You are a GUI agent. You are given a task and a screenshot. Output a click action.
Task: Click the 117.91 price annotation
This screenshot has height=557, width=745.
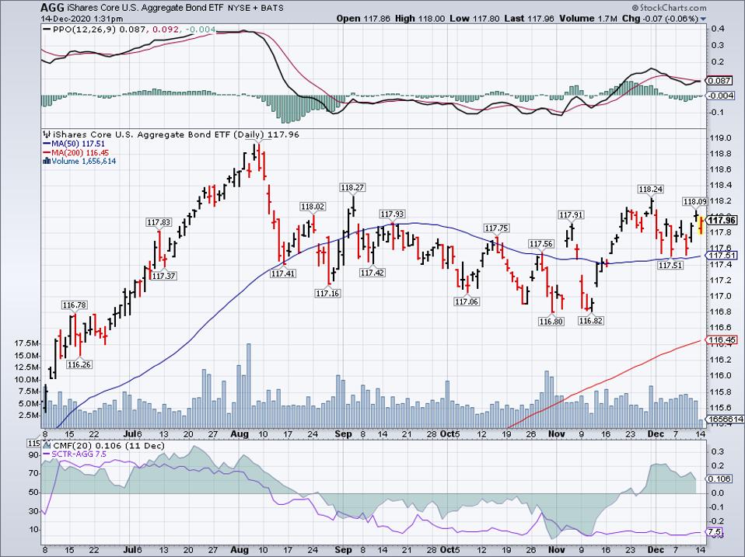[x=571, y=215]
